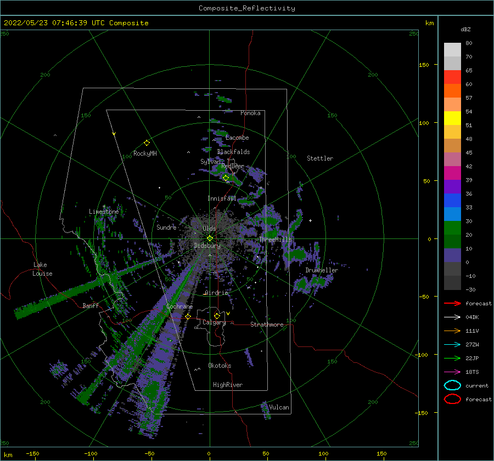Click the purple-slate swatch between 0 and 10 dBZ

coord(452,255)
